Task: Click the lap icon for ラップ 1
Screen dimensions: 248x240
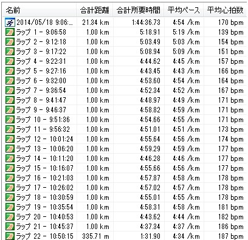Action: pyautogui.click(x=10, y=32)
